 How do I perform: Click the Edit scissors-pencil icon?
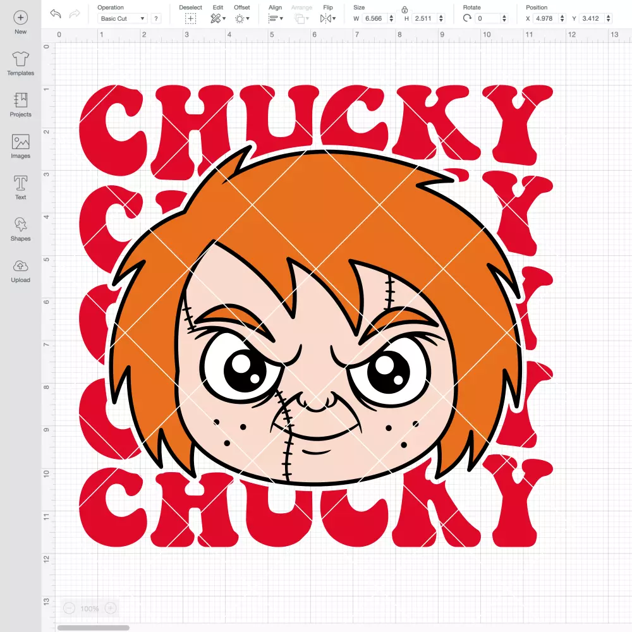pyautogui.click(x=216, y=18)
